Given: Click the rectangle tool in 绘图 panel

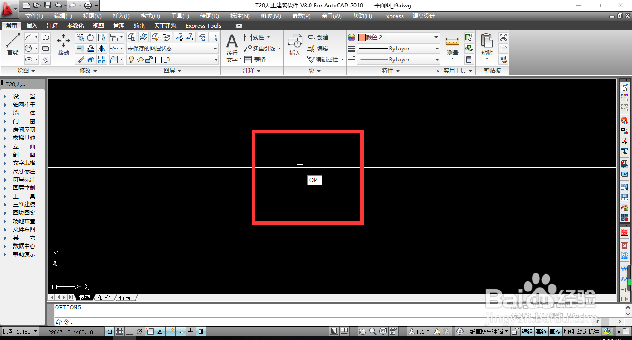Looking at the screenshot, I should click(x=45, y=49).
